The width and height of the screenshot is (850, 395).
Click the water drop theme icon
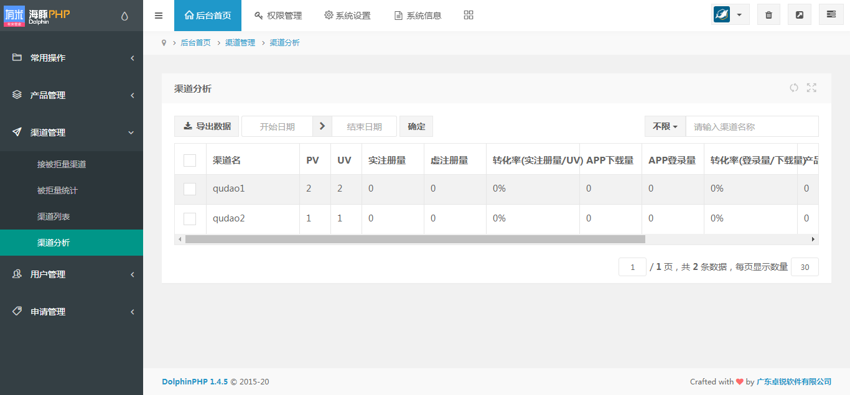click(124, 16)
